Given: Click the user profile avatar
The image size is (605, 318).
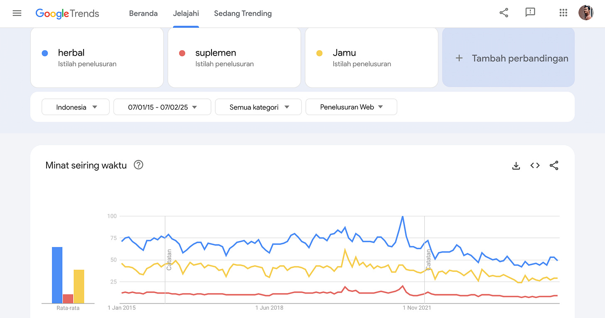Looking at the screenshot, I should pyautogui.click(x=586, y=13).
